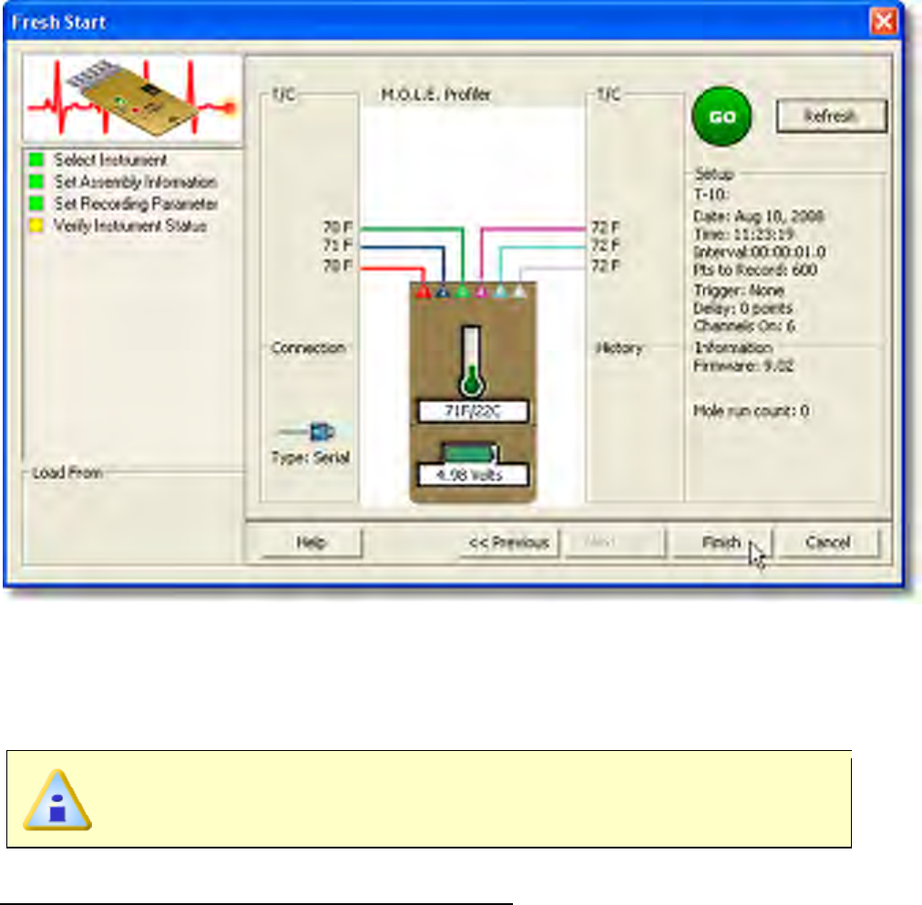Click the Set Recording Parameter step label
This screenshot has height=905, width=922.
136,203
